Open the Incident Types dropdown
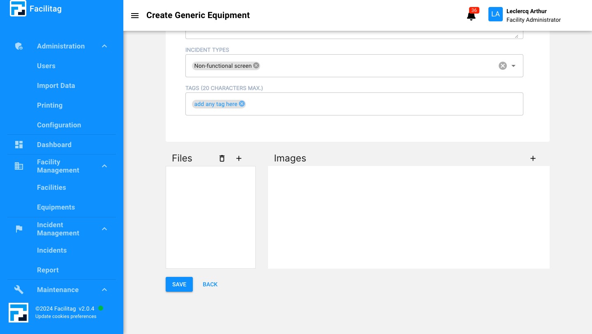 513,66
